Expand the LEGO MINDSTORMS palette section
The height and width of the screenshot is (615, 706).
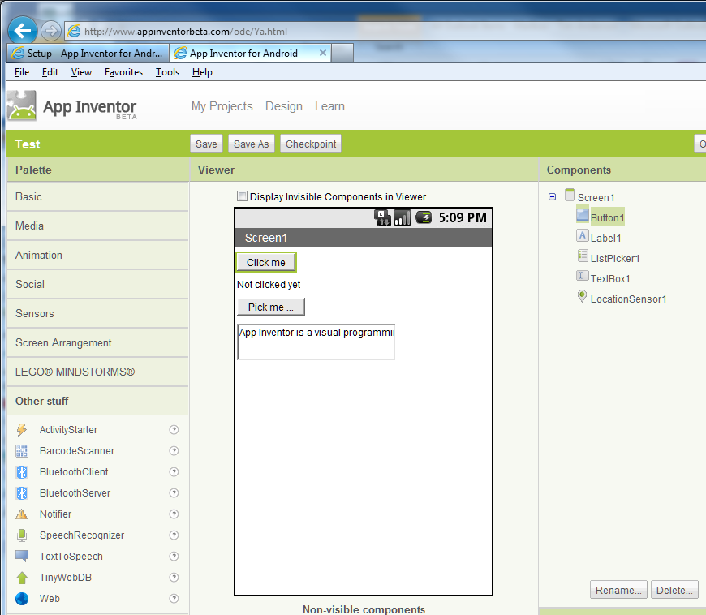coord(97,372)
